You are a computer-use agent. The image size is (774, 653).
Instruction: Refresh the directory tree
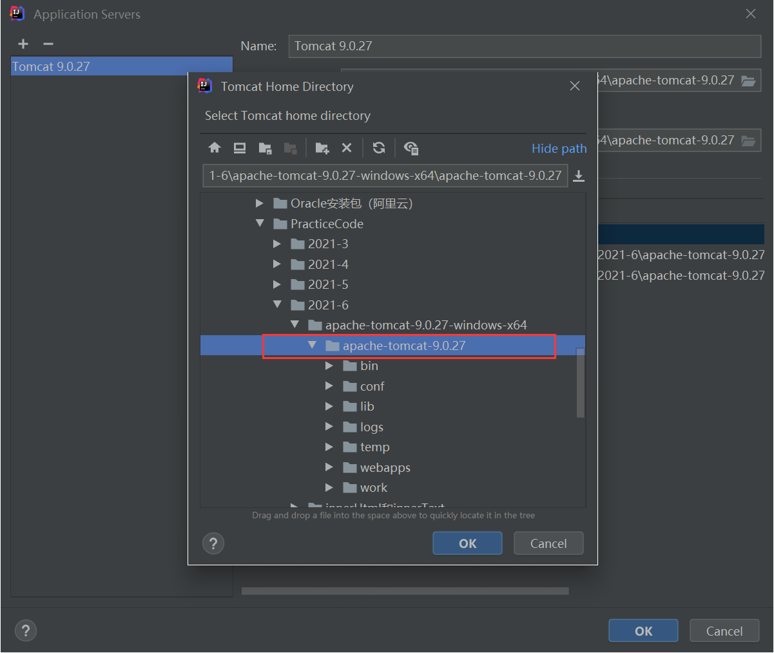tap(379, 148)
